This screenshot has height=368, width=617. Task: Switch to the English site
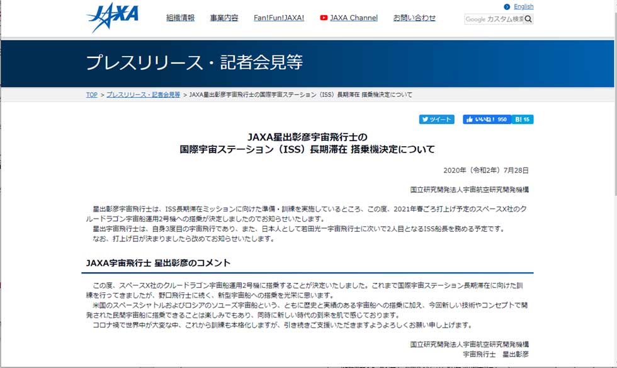[523, 7]
